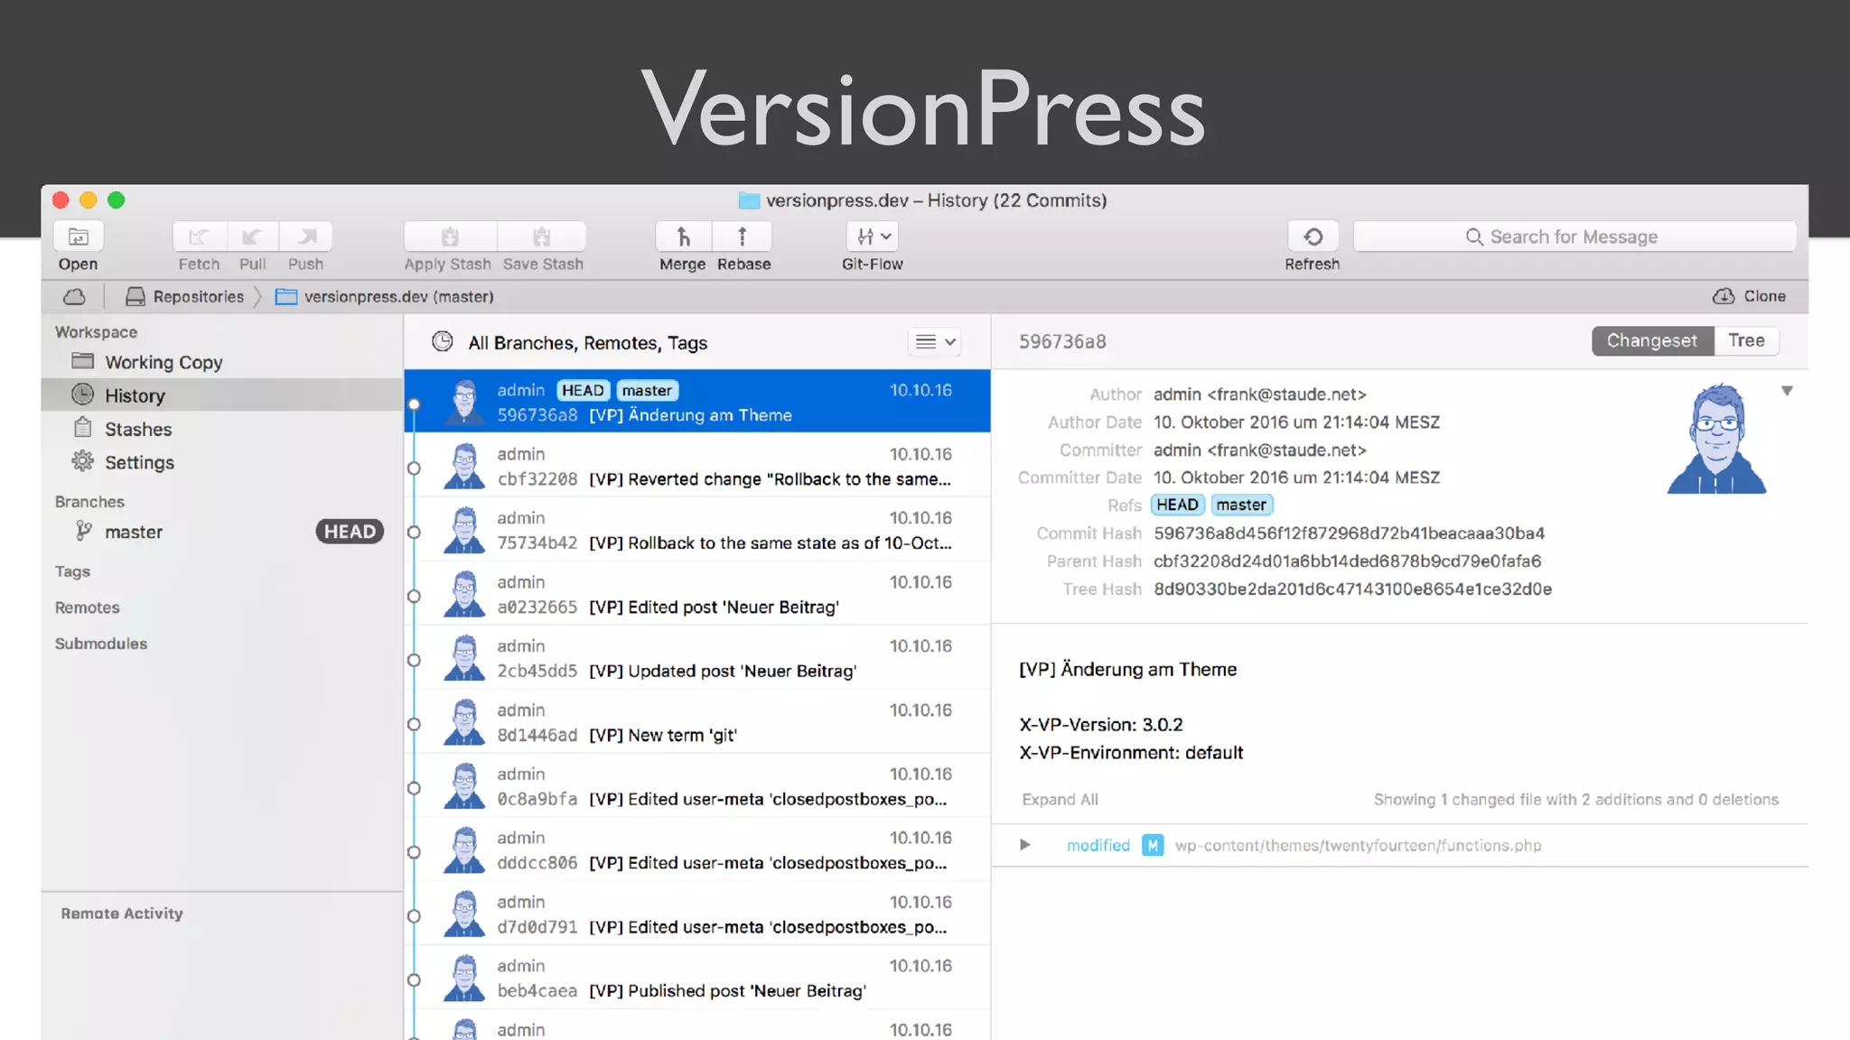Click the Commit Hash 596736a8d456... value

1349,533
